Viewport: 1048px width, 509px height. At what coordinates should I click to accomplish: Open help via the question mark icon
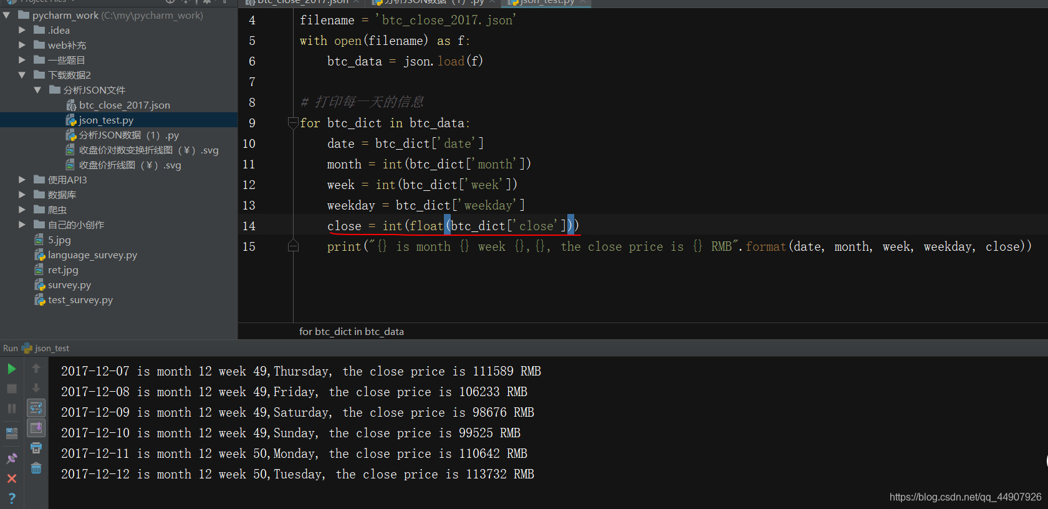(x=11, y=498)
